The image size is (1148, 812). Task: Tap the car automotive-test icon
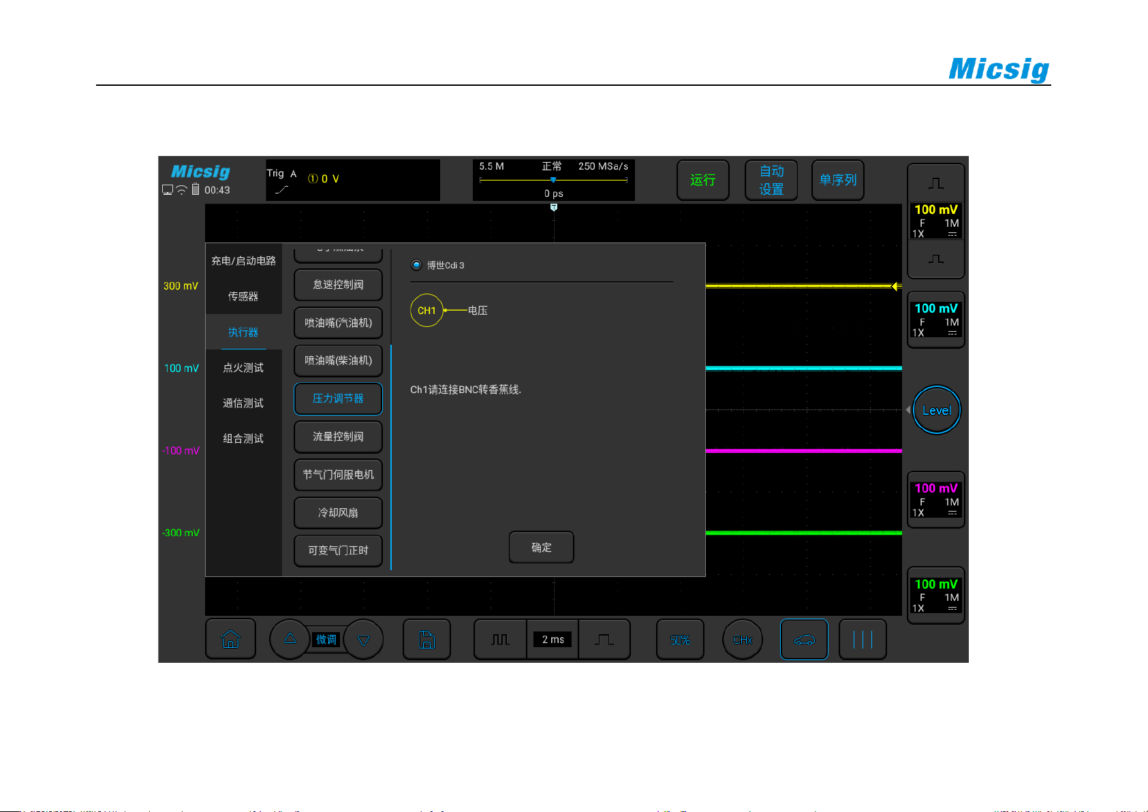pos(804,640)
